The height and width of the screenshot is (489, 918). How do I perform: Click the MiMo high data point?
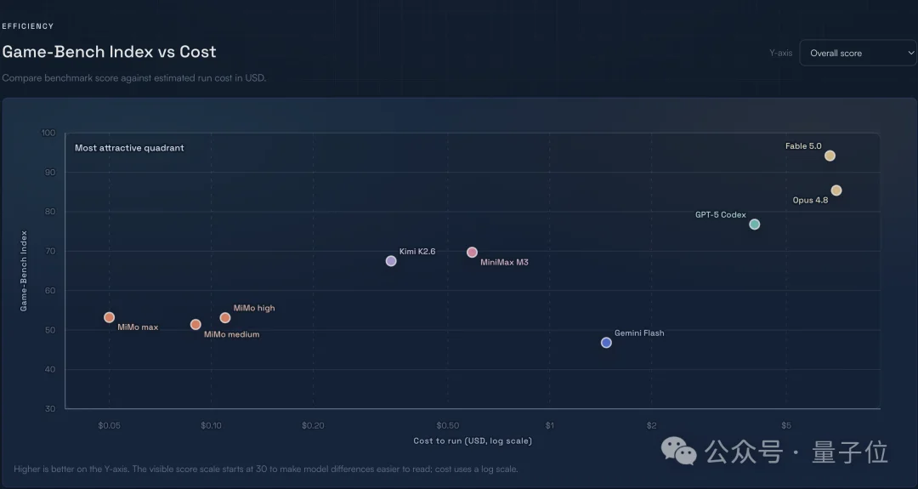click(224, 318)
